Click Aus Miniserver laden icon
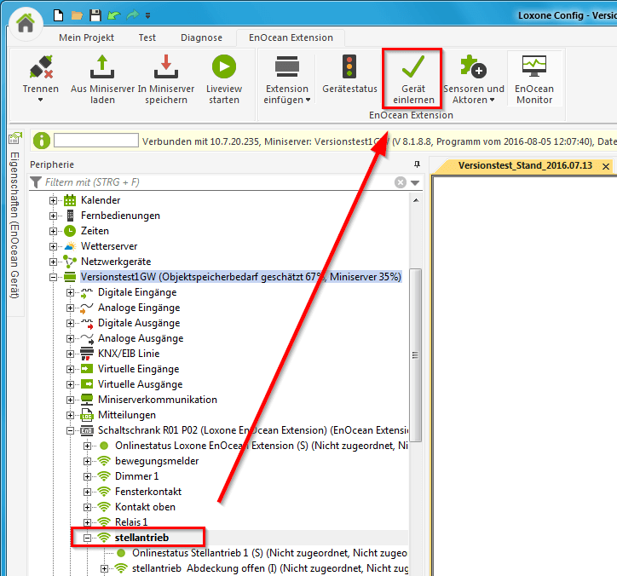This screenshot has width=617, height=576. click(x=102, y=66)
